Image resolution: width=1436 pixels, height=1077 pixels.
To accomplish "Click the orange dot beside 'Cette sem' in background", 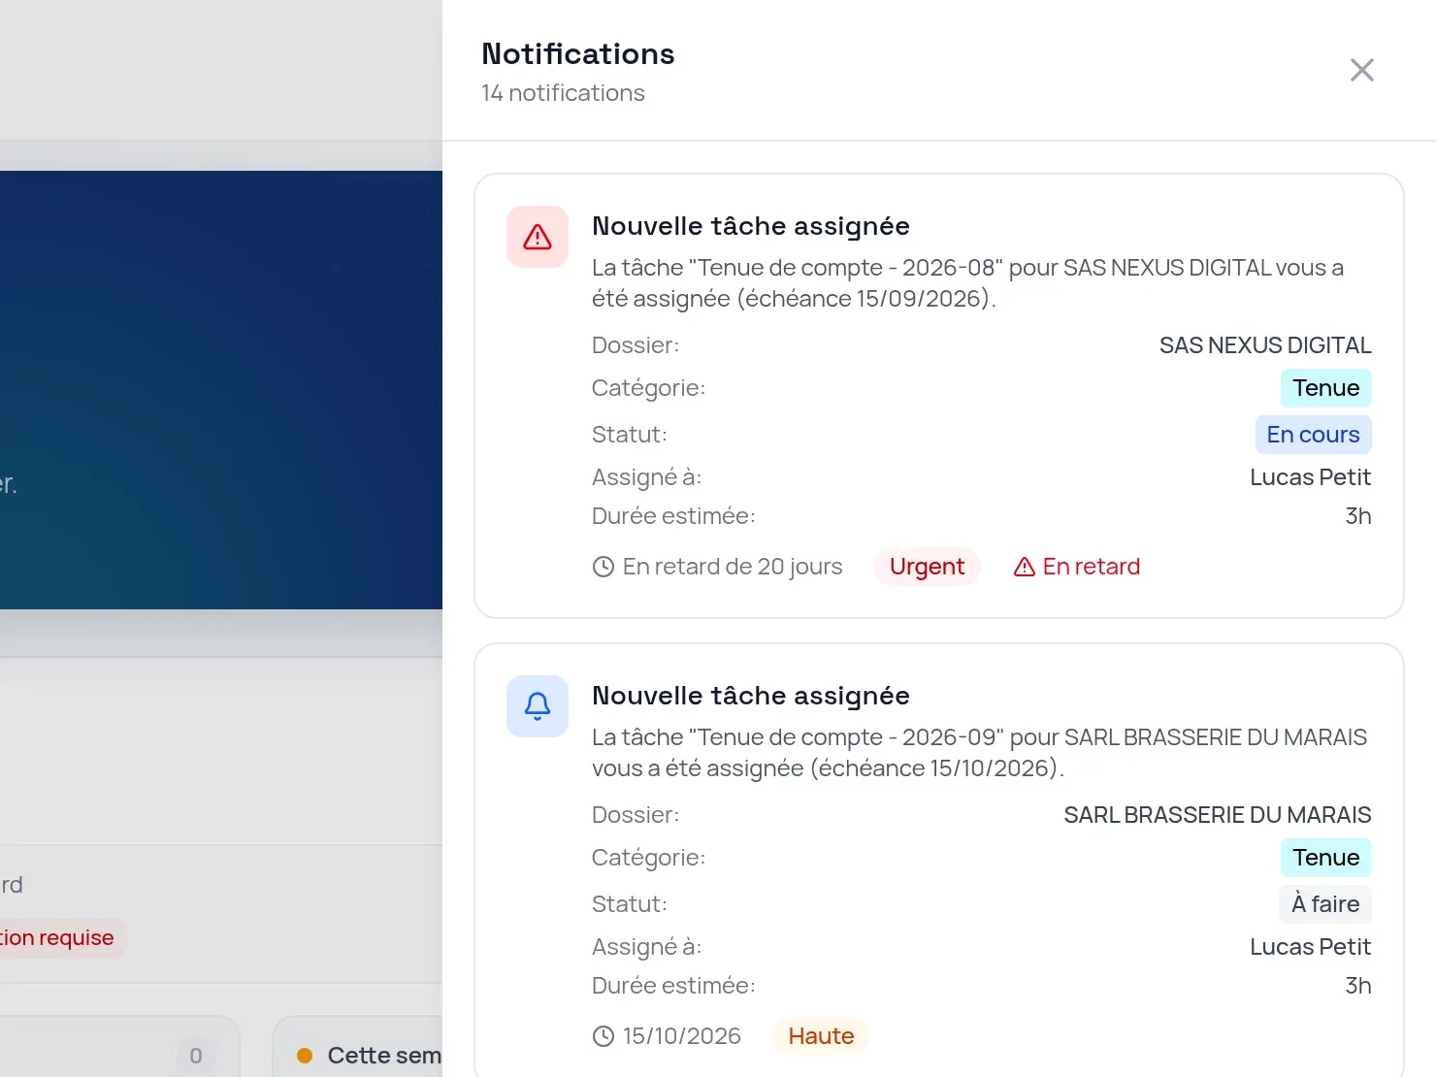I will [x=305, y=1056].
